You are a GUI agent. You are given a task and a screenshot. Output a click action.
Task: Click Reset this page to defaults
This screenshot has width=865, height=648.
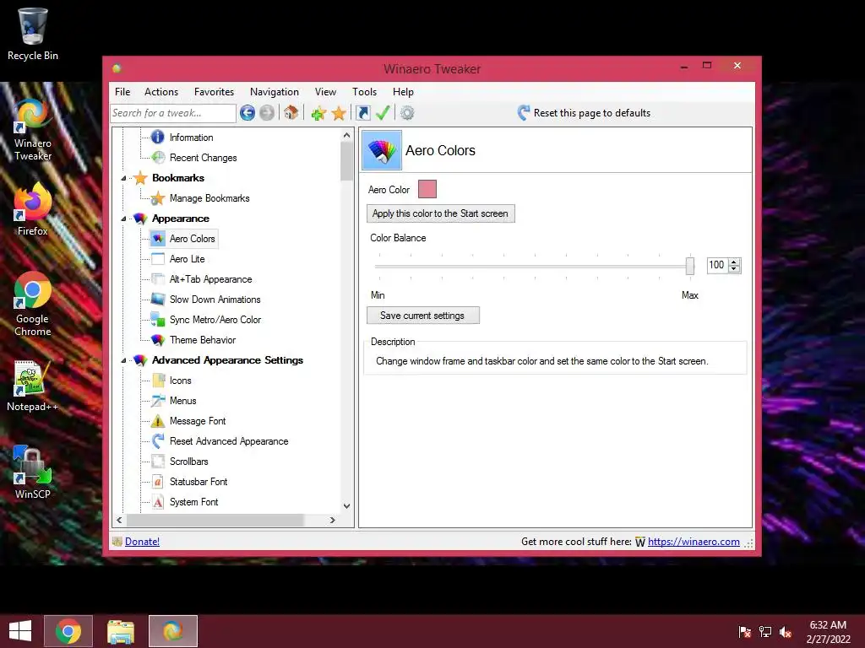584,113
